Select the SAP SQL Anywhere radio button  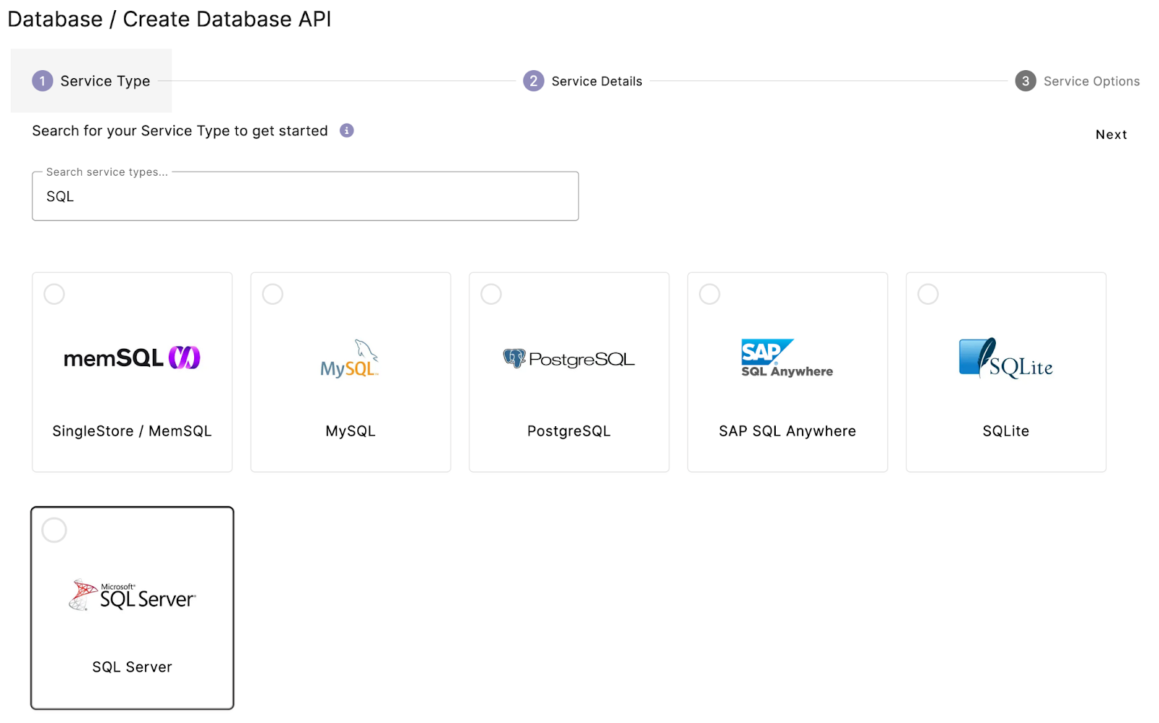[x=709, y=294]
